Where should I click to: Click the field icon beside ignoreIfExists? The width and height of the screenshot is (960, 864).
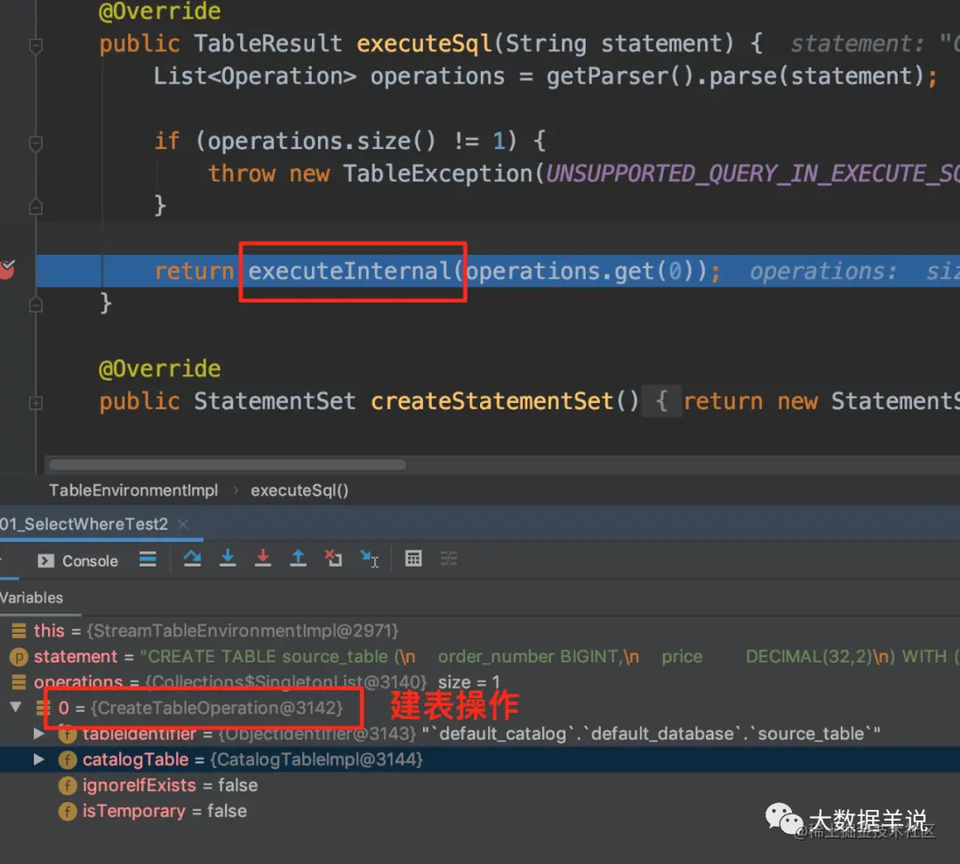coord(68,785)
